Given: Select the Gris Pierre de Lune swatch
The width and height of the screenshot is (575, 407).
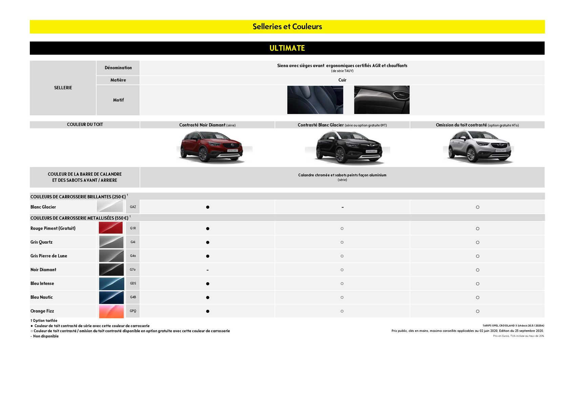Looking at the screenshot, I should 111,256.
